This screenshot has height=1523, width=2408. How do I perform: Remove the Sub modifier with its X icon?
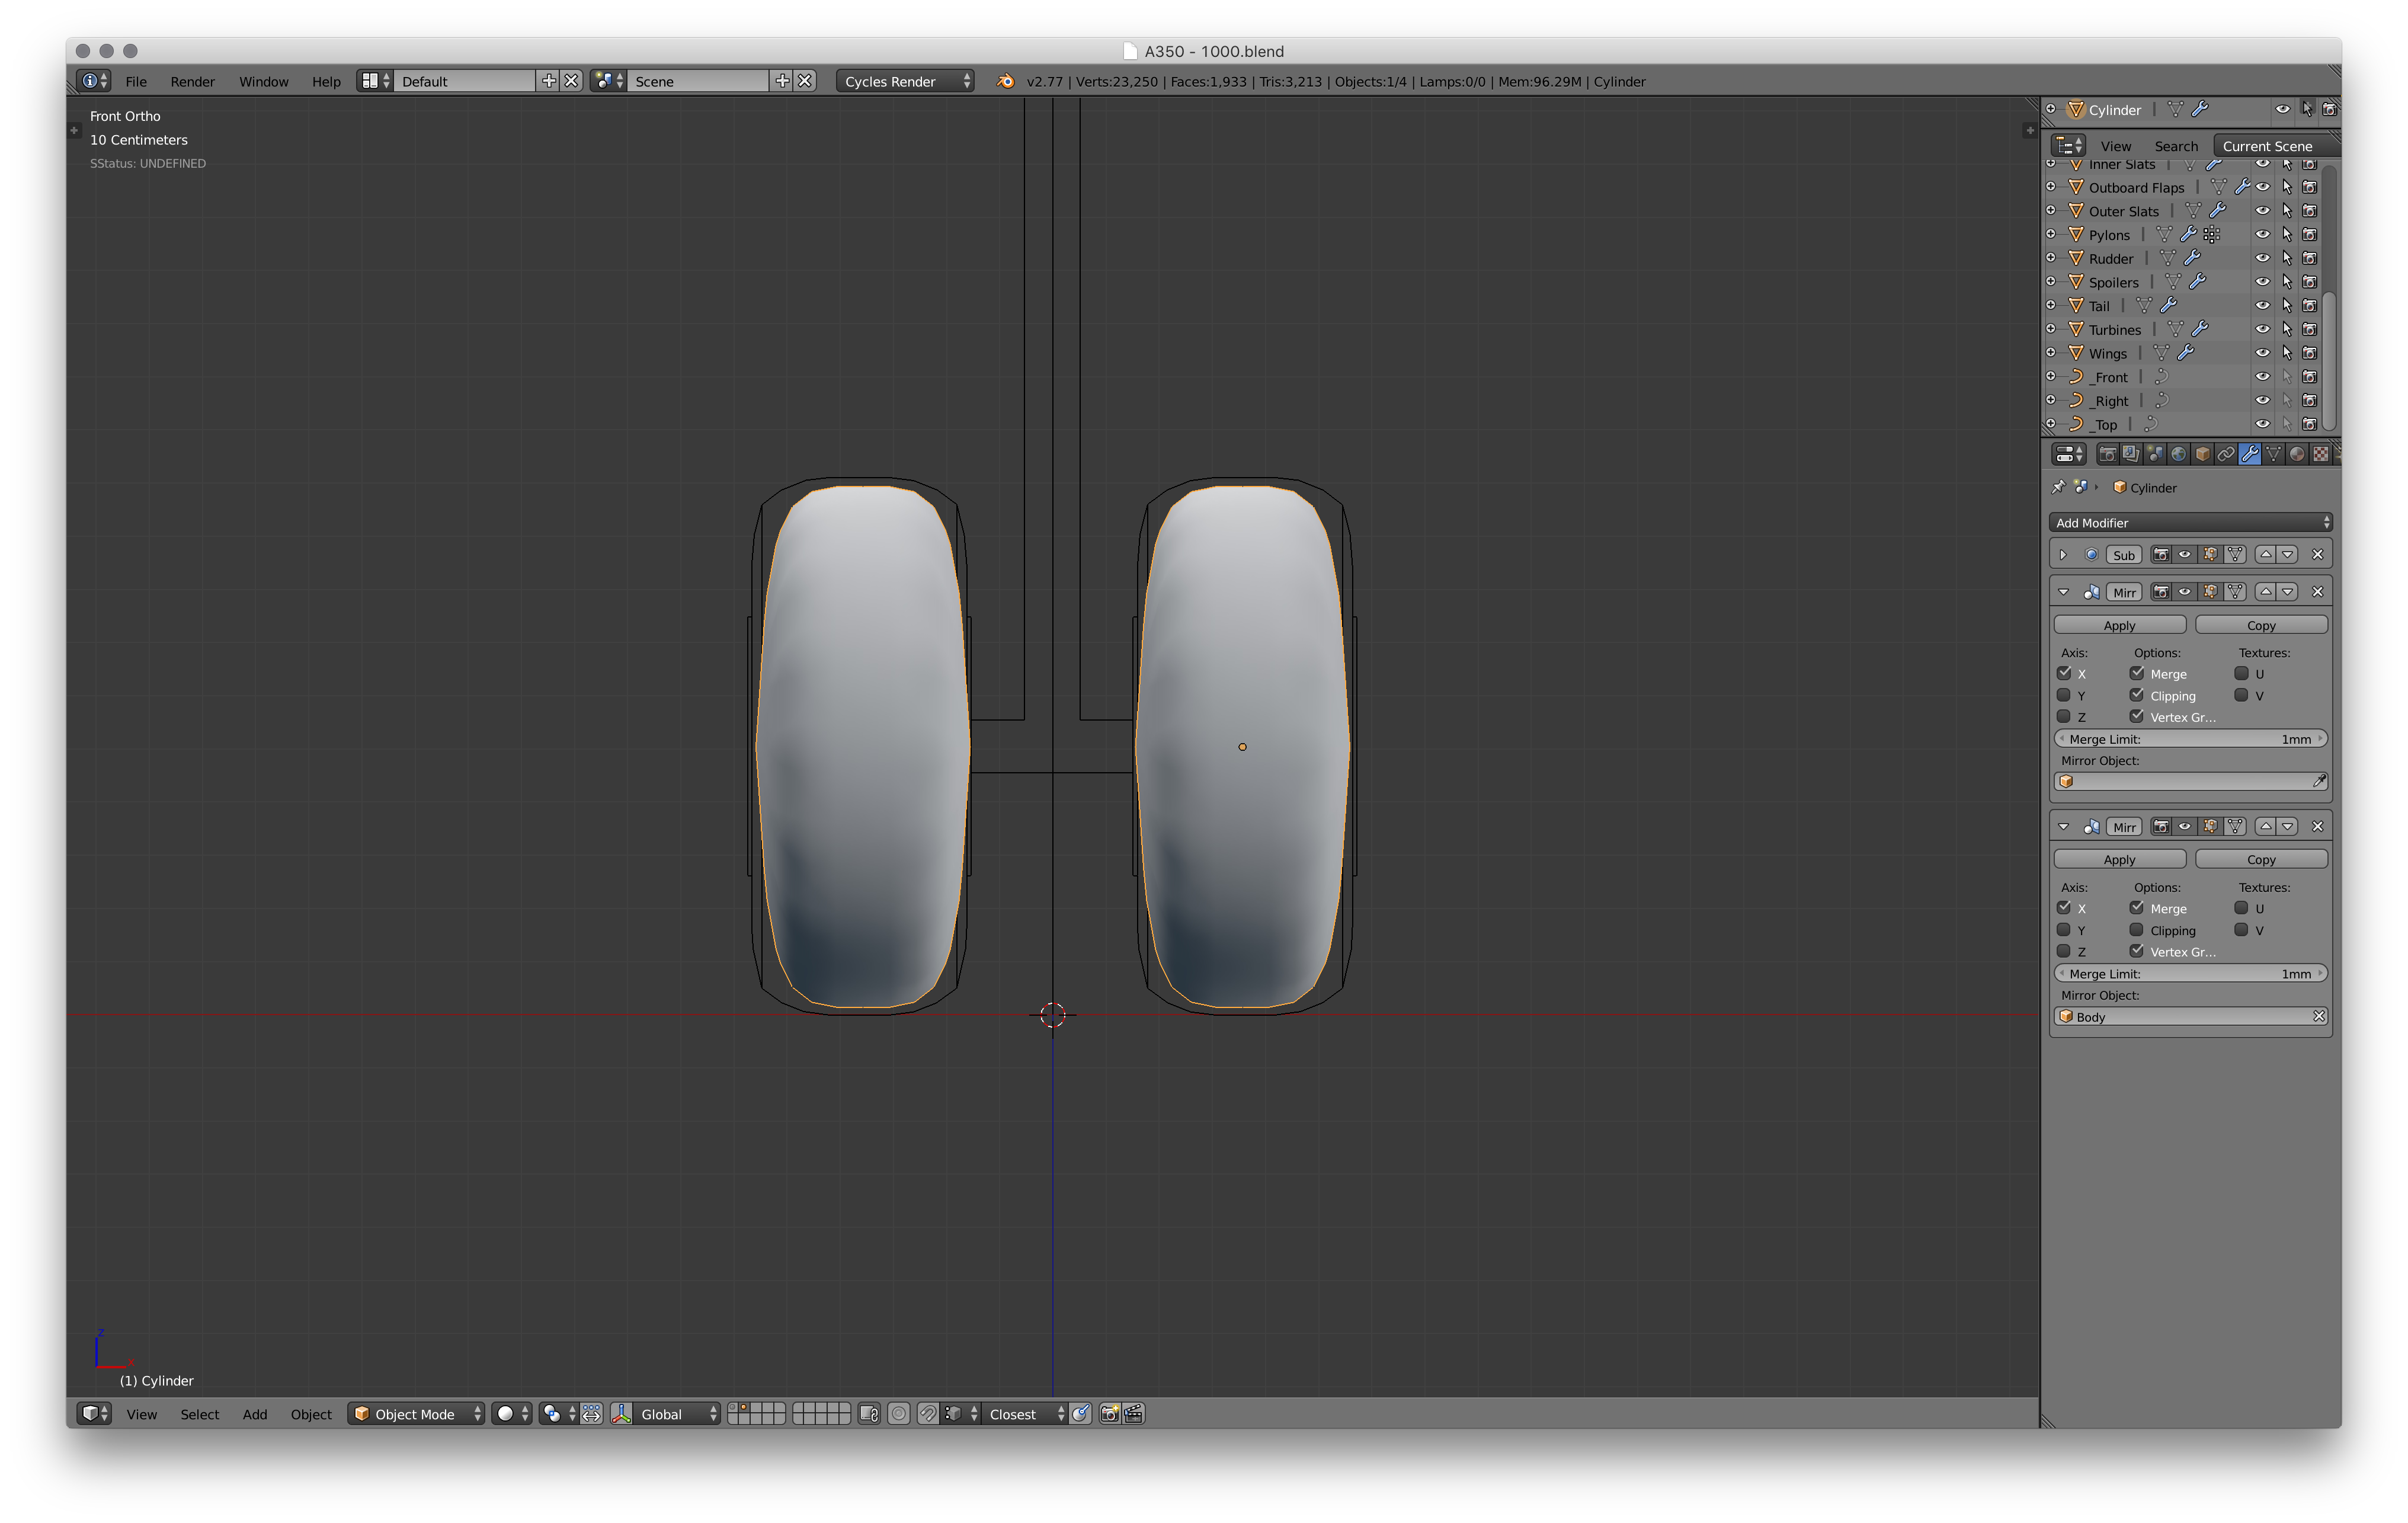(x=2318, y=554)
